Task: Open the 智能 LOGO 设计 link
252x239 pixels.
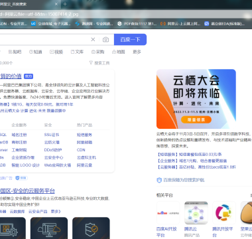Action: [x=26, y=165]
